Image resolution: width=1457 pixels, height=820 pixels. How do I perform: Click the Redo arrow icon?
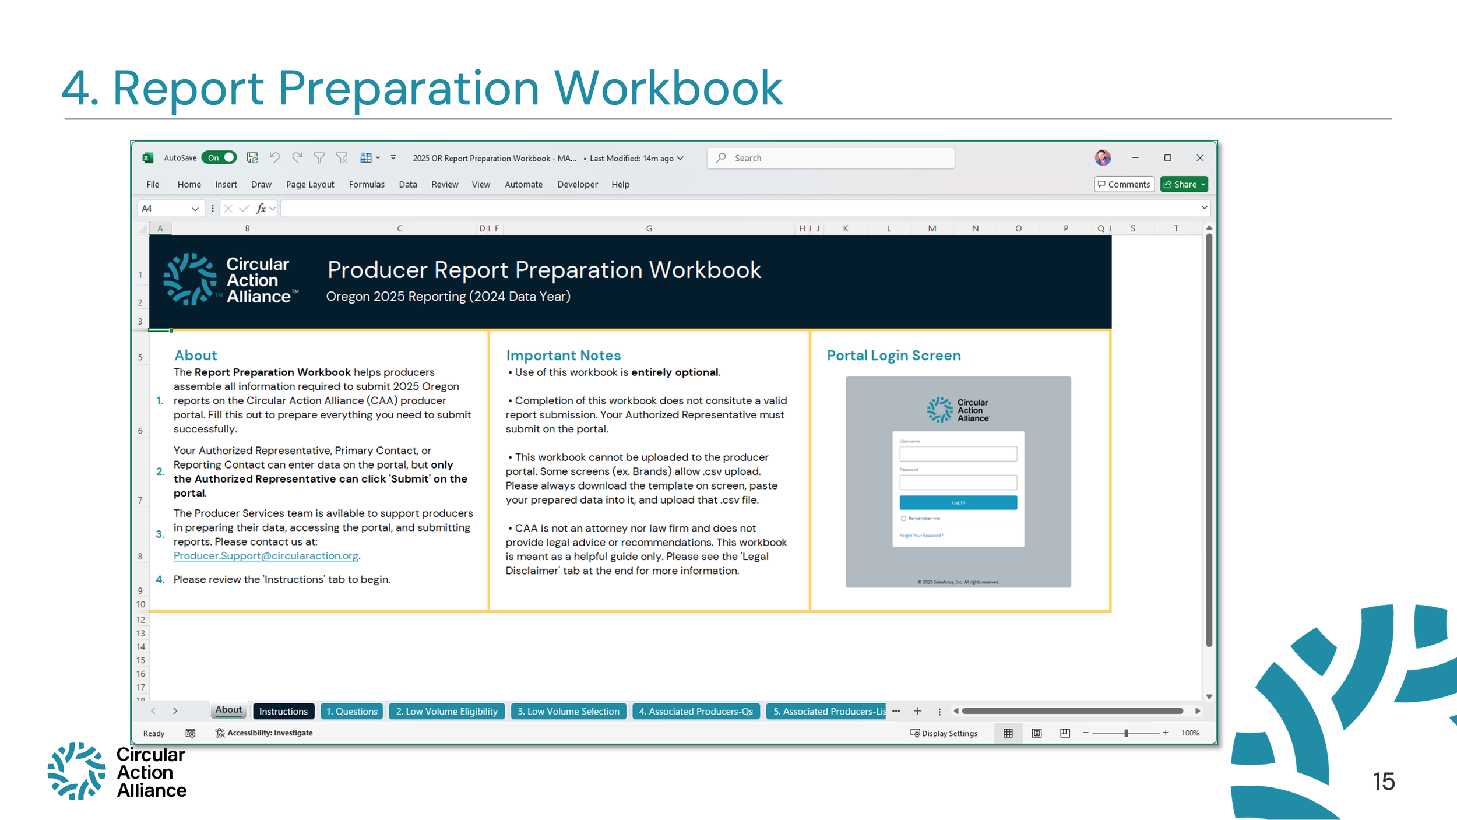297,157
